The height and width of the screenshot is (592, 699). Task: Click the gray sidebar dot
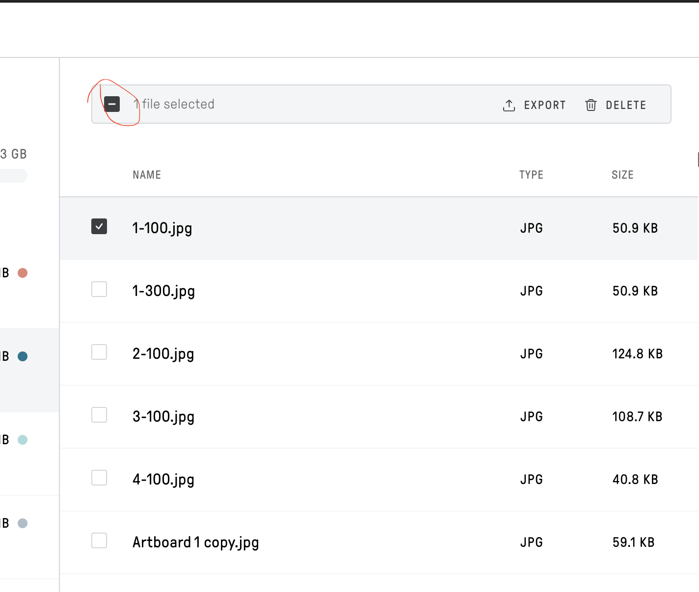[x=23, y=523]
